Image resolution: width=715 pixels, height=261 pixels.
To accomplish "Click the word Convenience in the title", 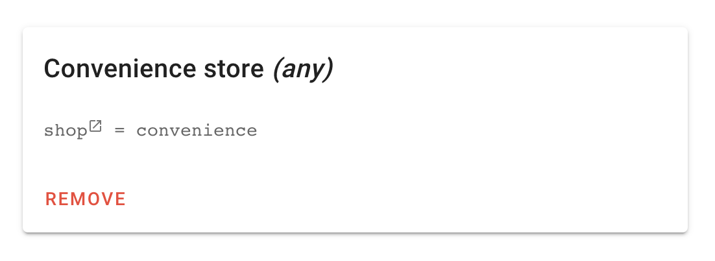I will (x=120, y=68).
